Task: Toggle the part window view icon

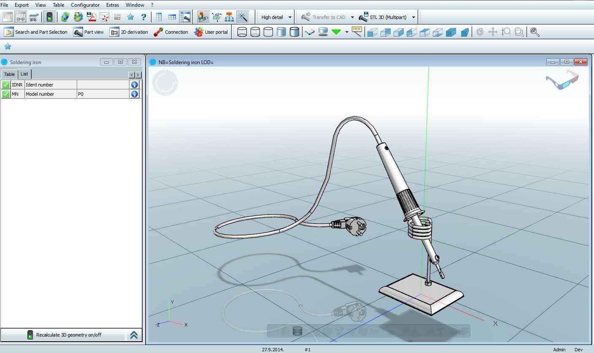Action: tap(185, 17)
